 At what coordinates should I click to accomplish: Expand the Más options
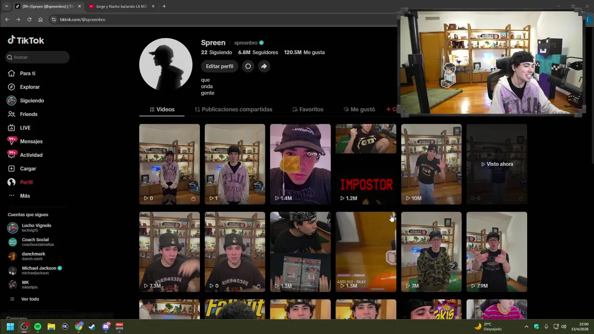(25, 196)
